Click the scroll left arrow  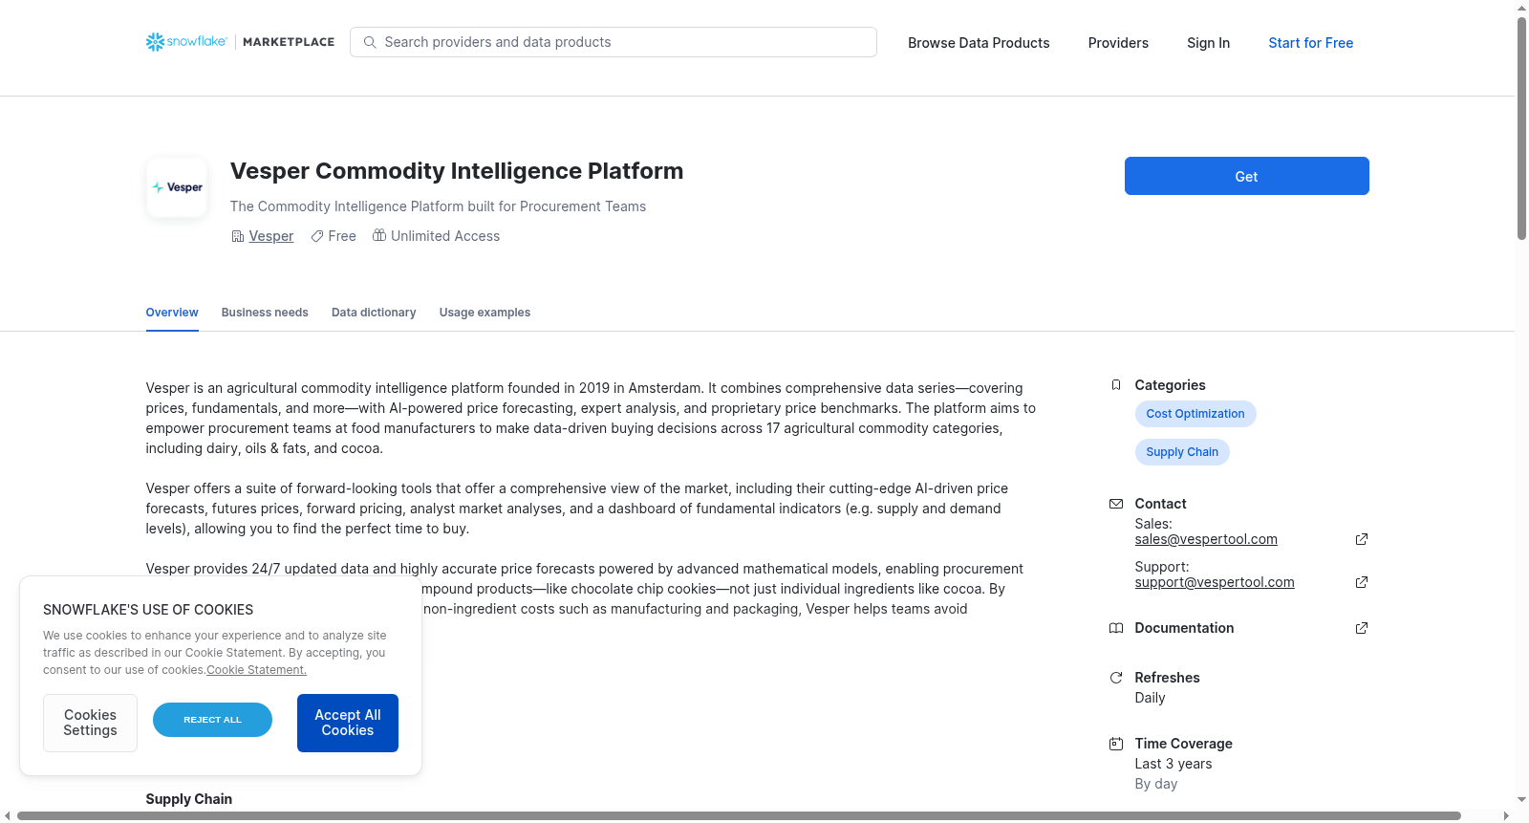pos(8,815)
